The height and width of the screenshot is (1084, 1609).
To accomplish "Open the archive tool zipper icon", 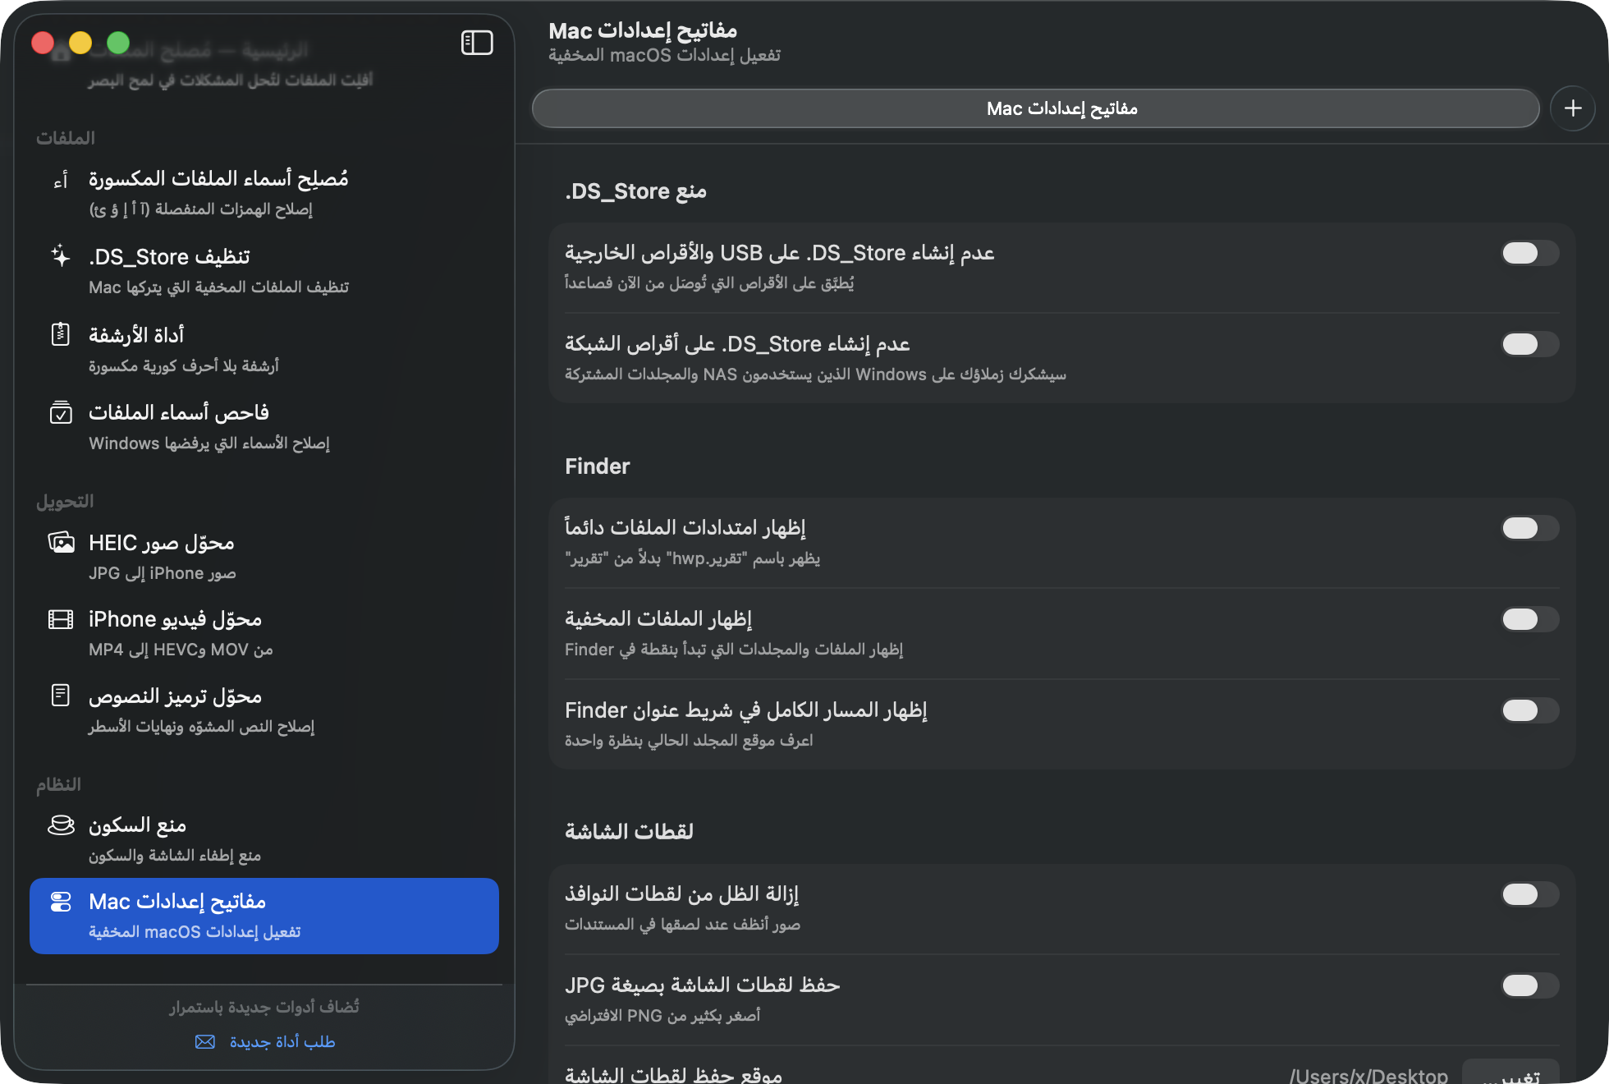I will pyautogui.click(x=61, y=334).
